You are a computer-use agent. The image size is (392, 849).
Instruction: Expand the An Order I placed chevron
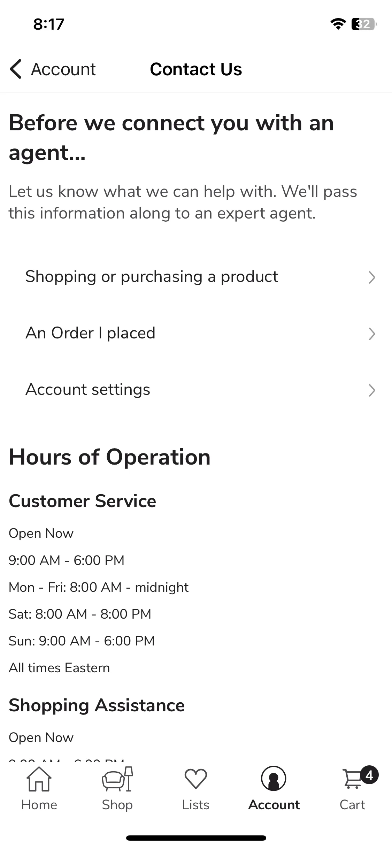click(372, 334)
